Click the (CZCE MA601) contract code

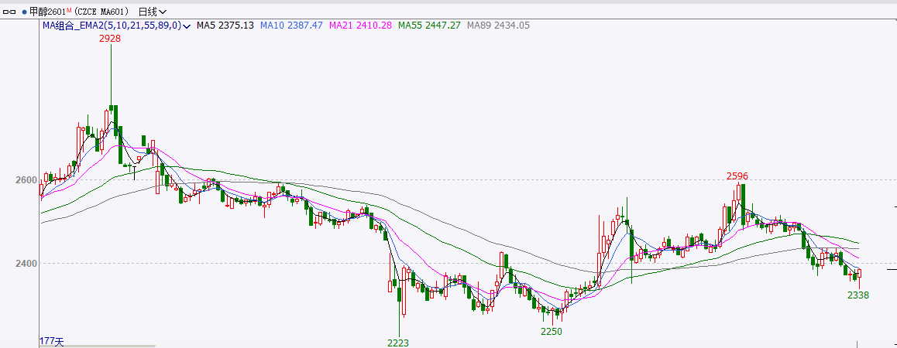(x=101, y=12)
